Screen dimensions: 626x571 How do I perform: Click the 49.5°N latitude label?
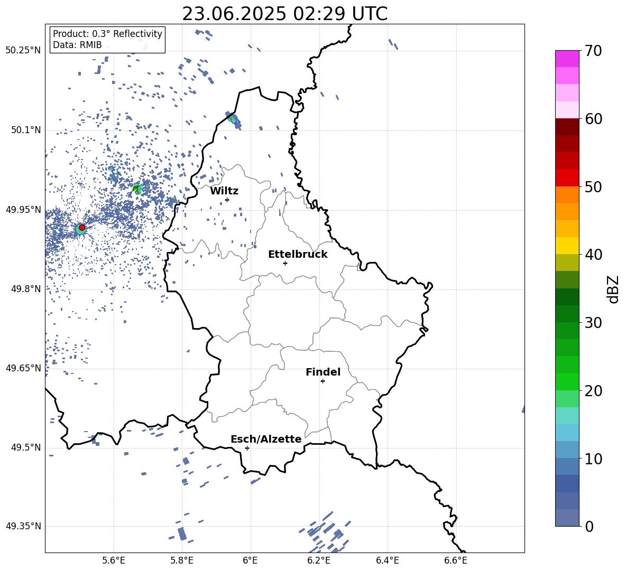coord(25,447)
